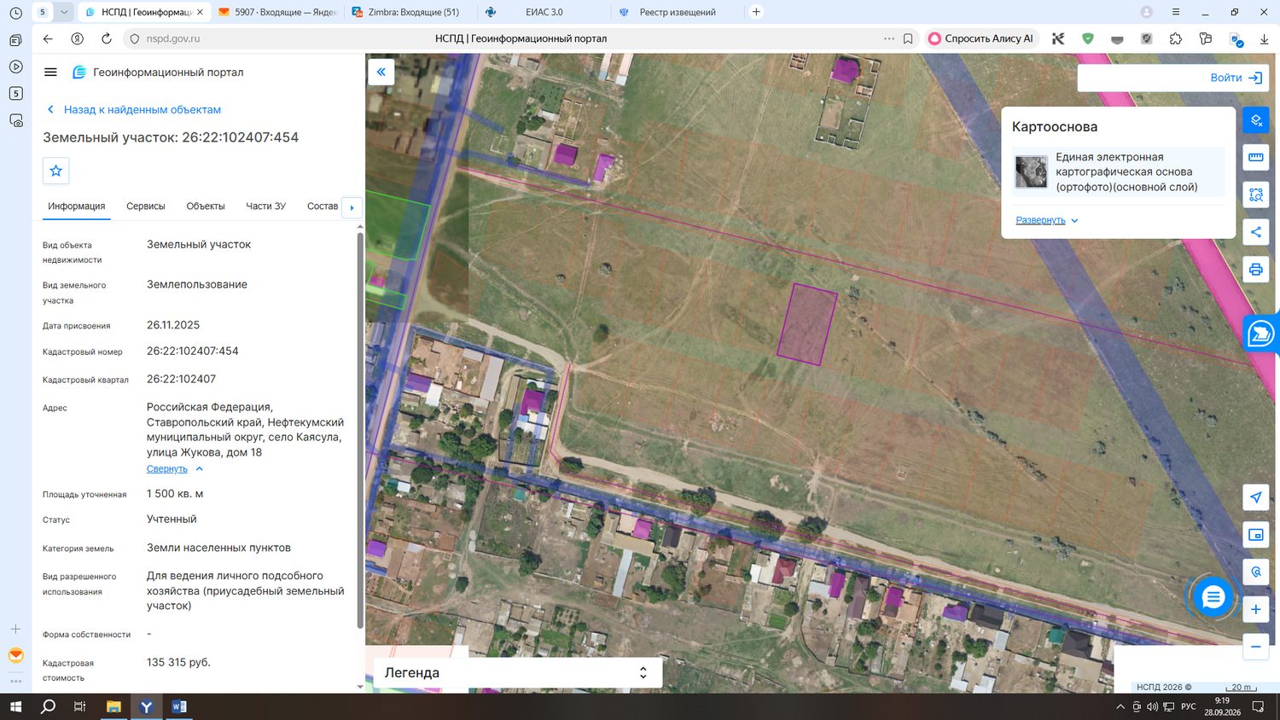
Task: Zoom in the map with plus button
Action: tap(1256, 609)
